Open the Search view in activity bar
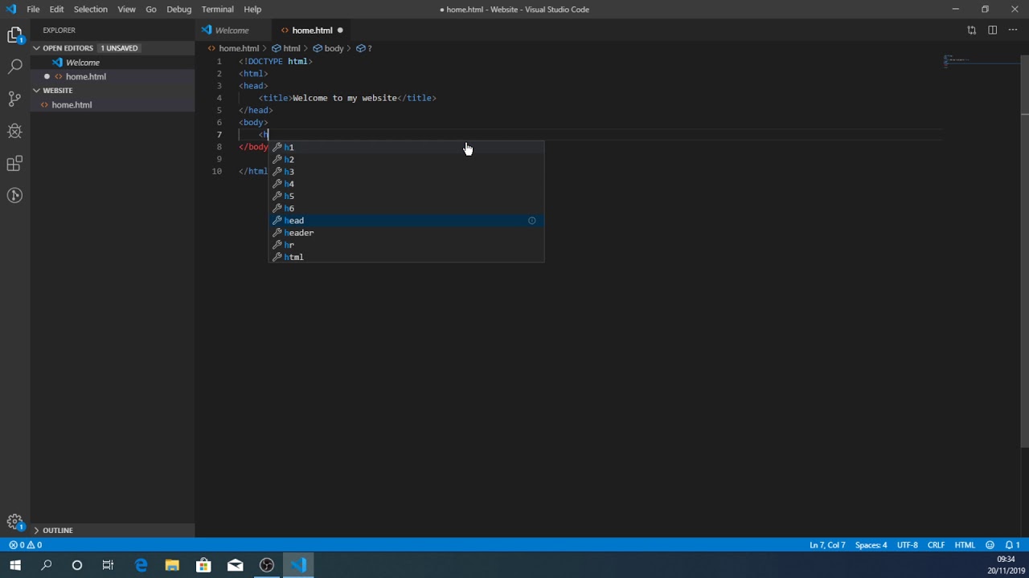The image size is (1029, 578). click(x=14, y=67)
